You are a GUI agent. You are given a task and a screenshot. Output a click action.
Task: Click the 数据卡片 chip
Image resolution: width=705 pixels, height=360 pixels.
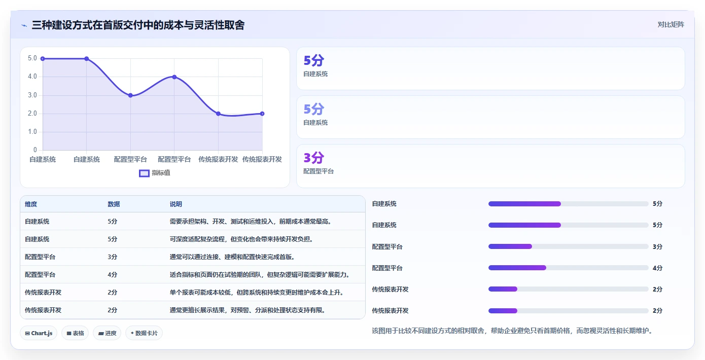144,333
